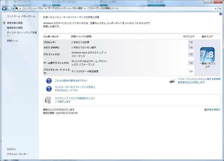Open 電源設定の調整 link
The height and width of the screenshot is (161, 224).
(15, 28)
